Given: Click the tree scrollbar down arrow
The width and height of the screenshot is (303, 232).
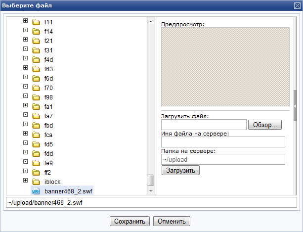Looking at the screenshot, I should click(151, 191).
